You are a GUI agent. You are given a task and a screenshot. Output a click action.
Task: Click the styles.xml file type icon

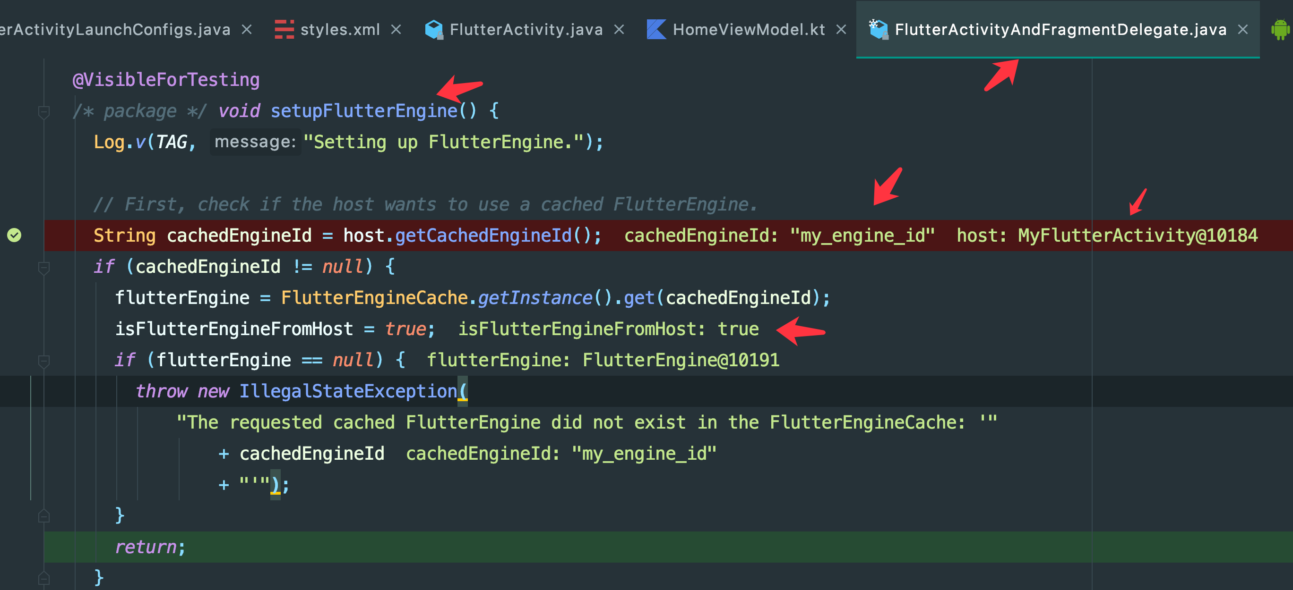coord(284,30)
